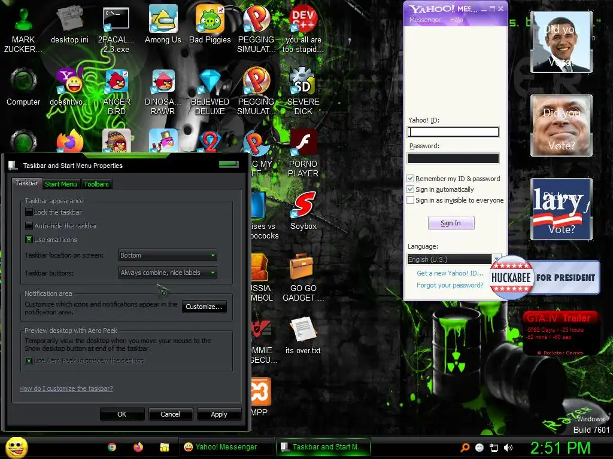Open the Messenger menu in Yahoo

click(425, 20)
